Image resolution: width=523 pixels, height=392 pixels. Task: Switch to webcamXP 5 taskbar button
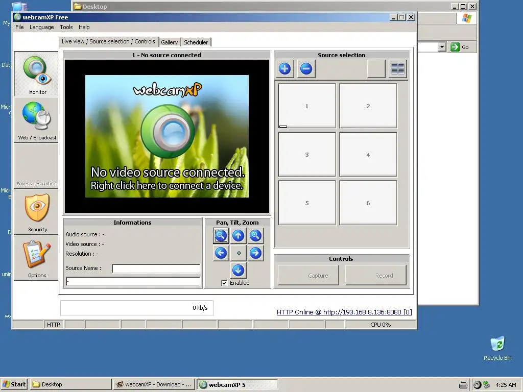[237, 384]
